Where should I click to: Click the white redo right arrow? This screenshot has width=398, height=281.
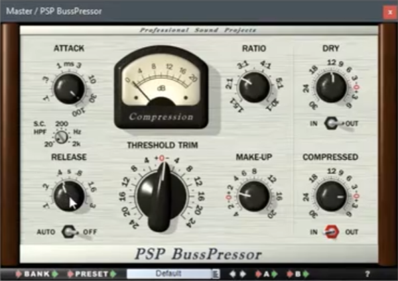click(x=243, y=274)
